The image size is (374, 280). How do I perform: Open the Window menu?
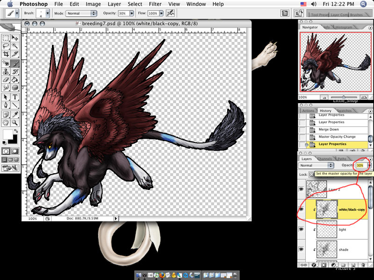(x=196, y=4)
